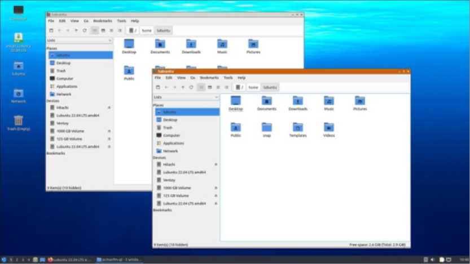Switch front window to detailed list view
The height and width of the screenshot is (264, 470).
click(x=227, y=87)
